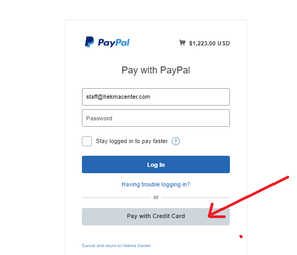Click the small red dot mark
Screen dimensions: 297x255
point(241,237)
